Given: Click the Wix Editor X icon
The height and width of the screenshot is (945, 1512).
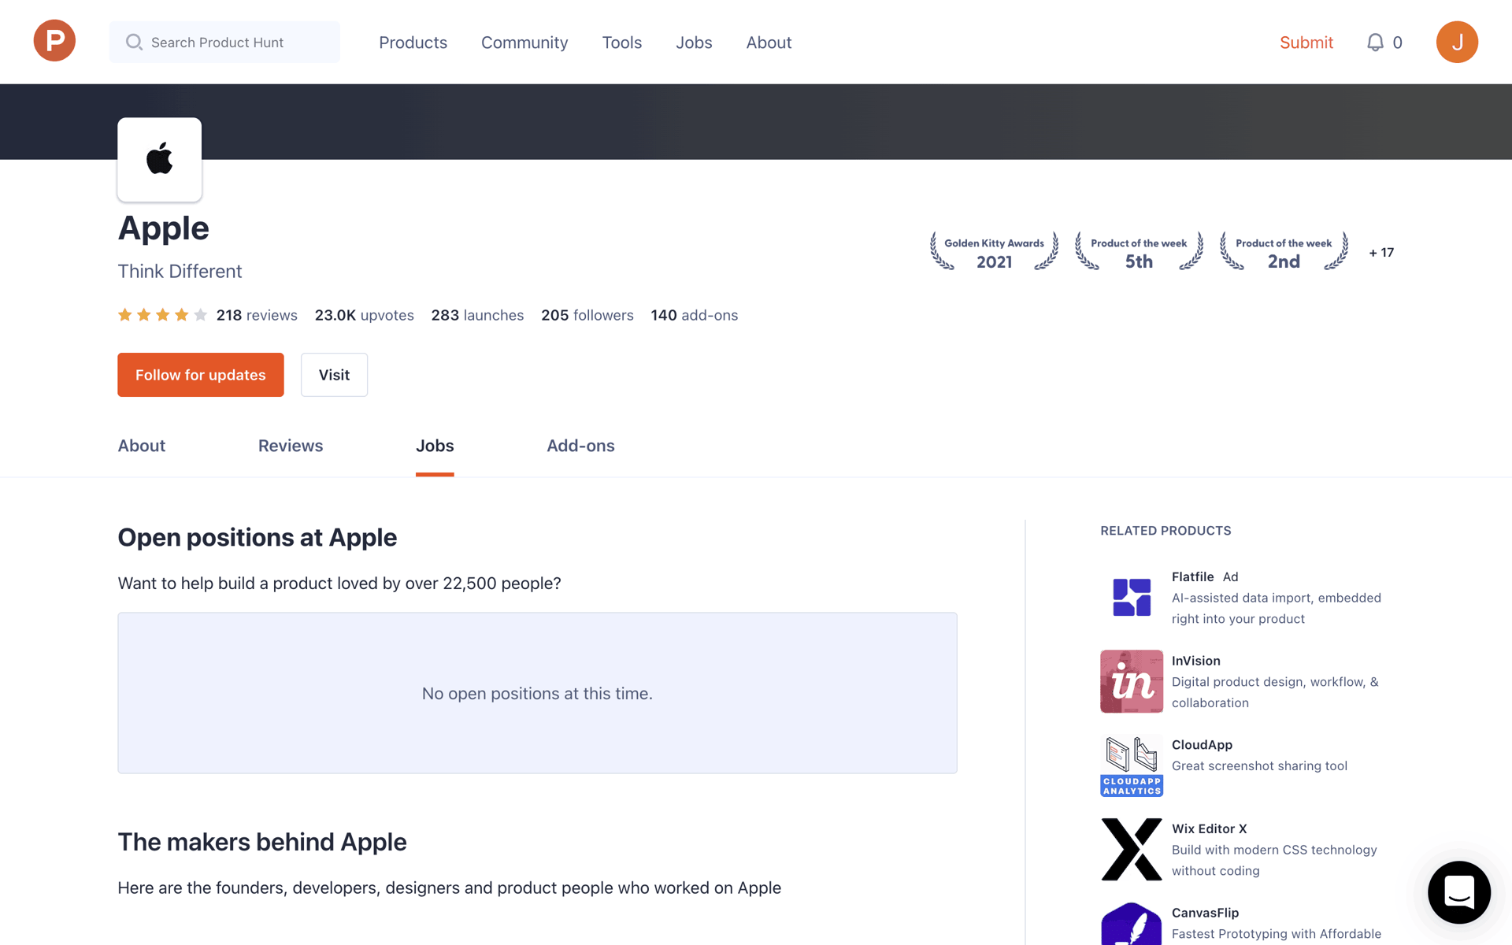Looking at the screenshot, I should [1132, 849].
